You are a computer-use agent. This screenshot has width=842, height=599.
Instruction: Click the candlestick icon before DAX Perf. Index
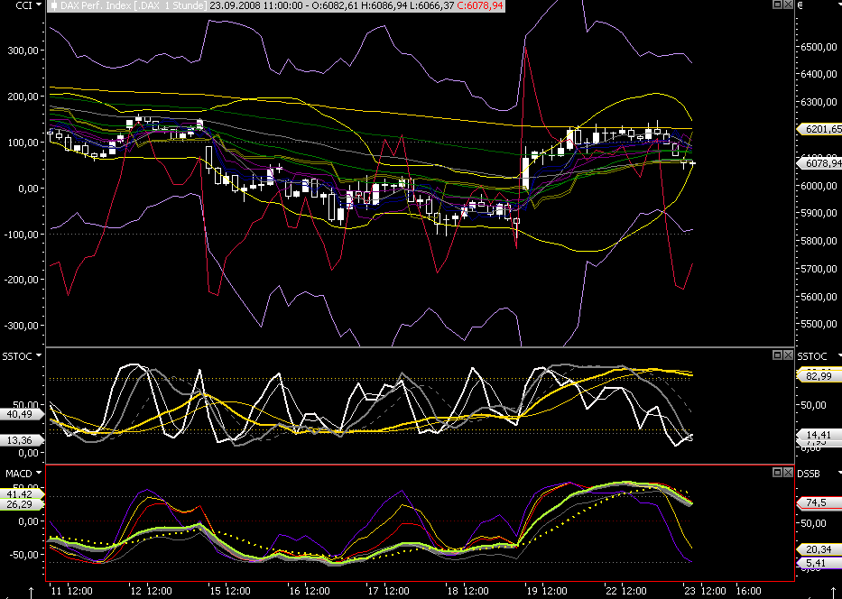pos(54,6)
